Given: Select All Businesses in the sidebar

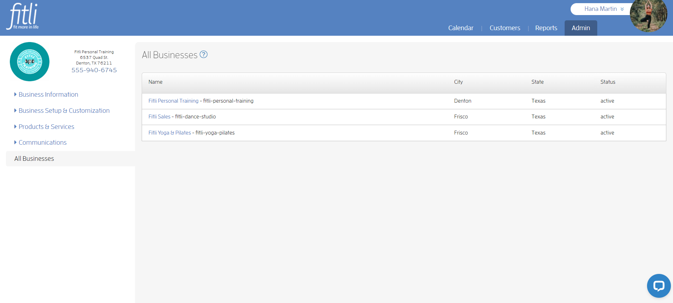Looking at the screenshot, I should 70,159.
